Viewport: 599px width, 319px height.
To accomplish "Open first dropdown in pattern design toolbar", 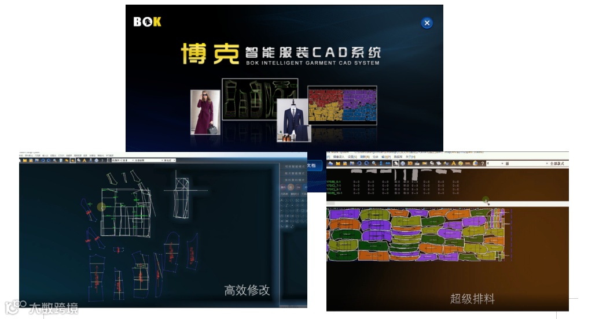I will click(x=116, y=160).
